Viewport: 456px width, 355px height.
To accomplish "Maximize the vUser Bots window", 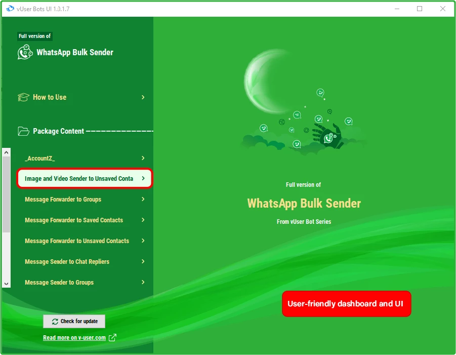I will 420,9.
